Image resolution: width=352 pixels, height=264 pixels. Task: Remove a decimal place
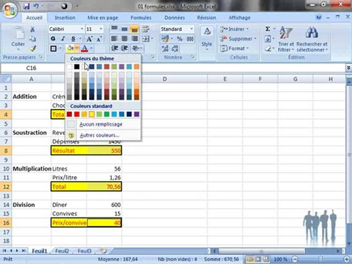point(175,48)
